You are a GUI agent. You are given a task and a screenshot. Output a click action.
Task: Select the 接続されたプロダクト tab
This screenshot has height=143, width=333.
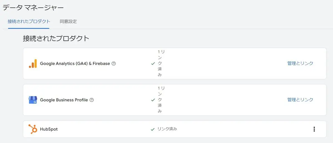pyautogui.click(x=29, y=21)
